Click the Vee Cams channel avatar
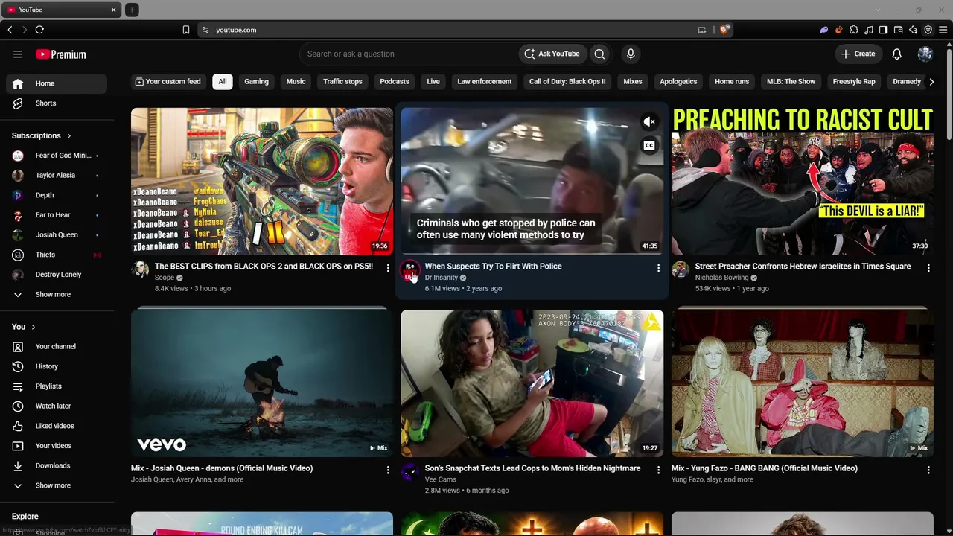The image size is (953, 536). (410, 472)
